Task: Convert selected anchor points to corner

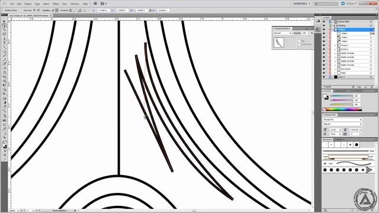Action: click(x=34, y=11)
